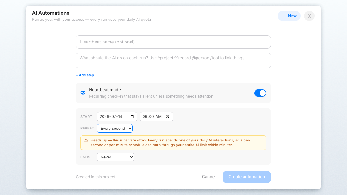
Task: Click the START label
Action: [x=86, y=117]
